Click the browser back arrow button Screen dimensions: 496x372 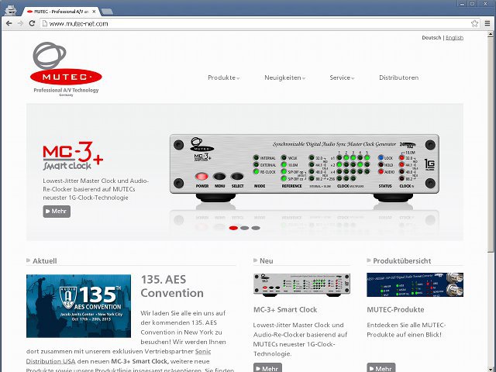point(9,24)
